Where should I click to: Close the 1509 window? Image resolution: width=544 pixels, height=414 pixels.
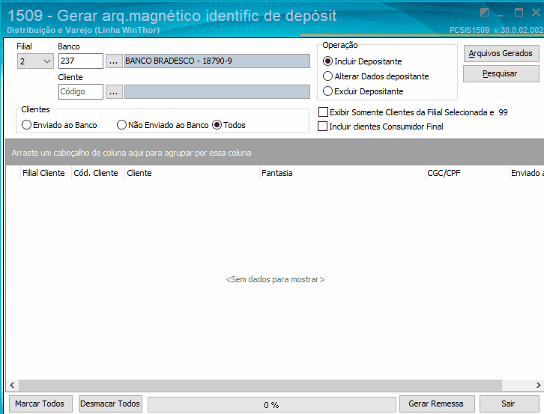[x=536, y=13]
